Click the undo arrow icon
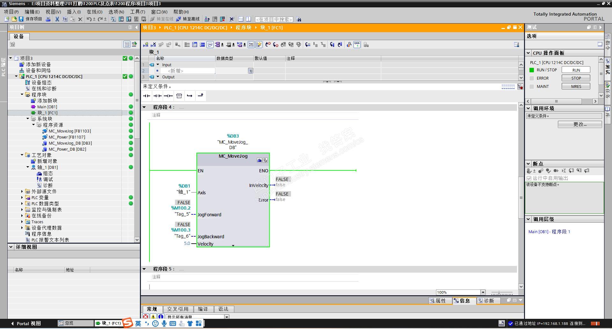This screenshot has height=329, width=612. (x=89, y=19)
